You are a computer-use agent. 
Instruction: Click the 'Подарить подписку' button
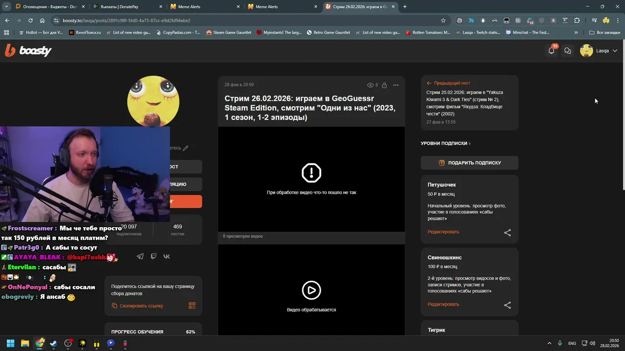469,163
